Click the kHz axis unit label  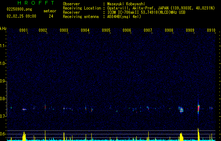[x=3, y=29]
